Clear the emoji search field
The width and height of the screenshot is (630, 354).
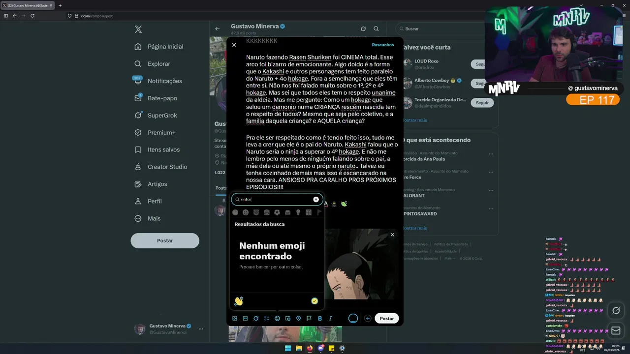[316, 200]
